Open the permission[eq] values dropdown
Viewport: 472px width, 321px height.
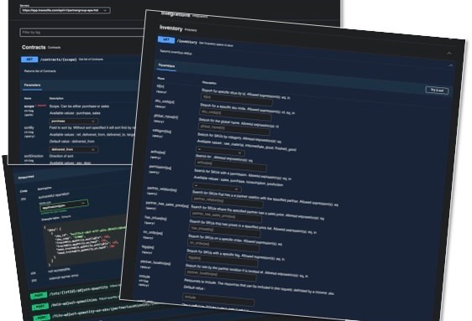217,188
